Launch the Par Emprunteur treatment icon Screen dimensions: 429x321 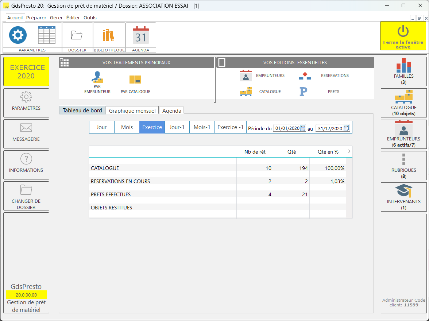coord(97,77)
